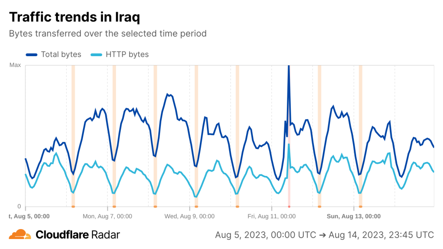Screen dimensions: 443x249
Task: Click the Aug 5 to Aug 14 date range text
Action: (x=324, y=235)
